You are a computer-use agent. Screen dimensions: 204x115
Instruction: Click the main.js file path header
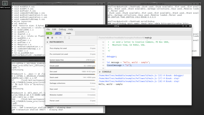[125, 38]
